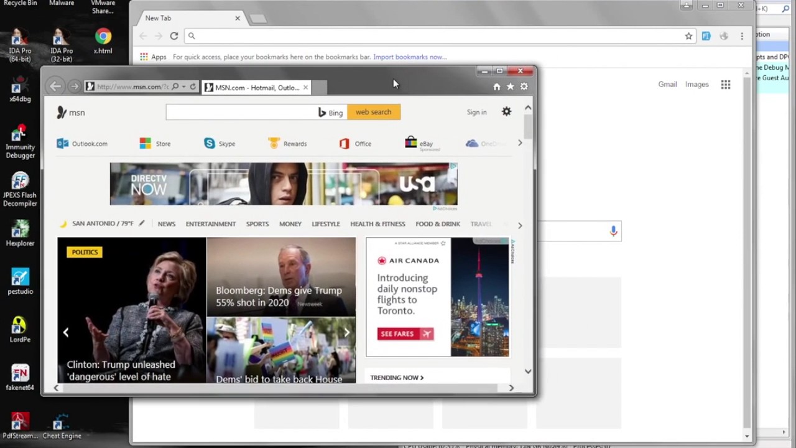Open IDA Pro (32-bit) desktop shortcut
Image resolution: width=796 pixels, height=448 pixels.
[x=61, y=45]
